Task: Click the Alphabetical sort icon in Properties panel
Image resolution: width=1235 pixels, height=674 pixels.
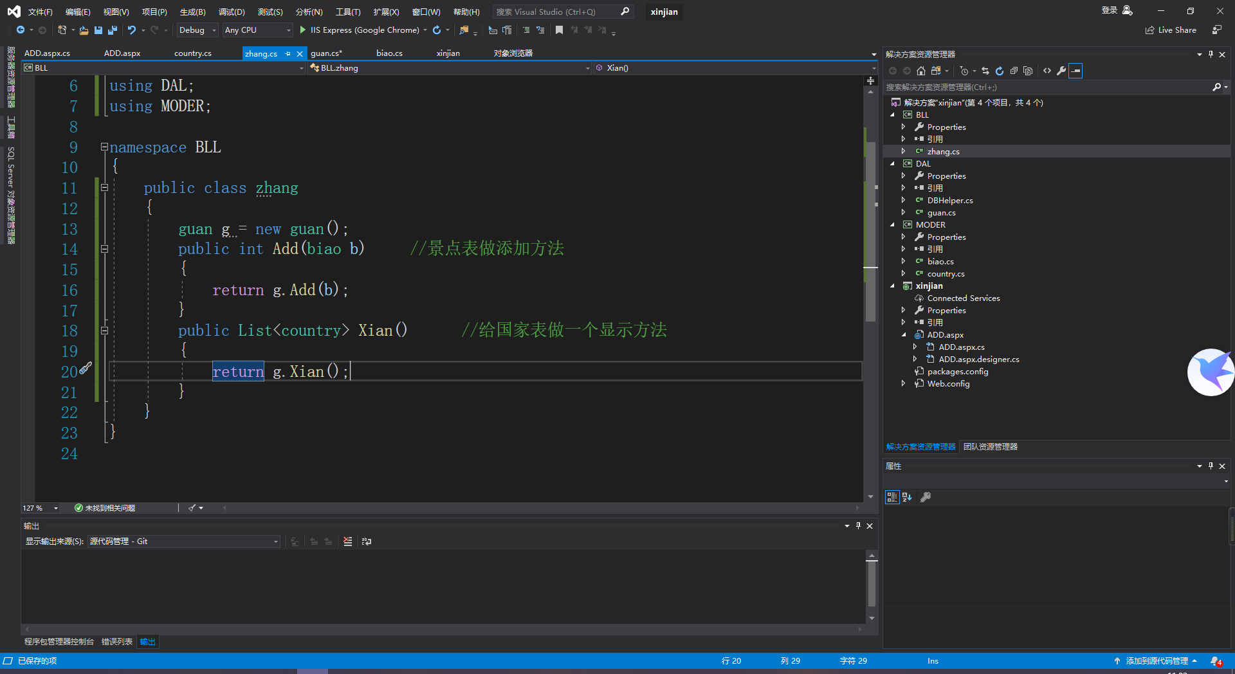Action: 907,497
